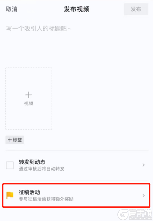This screenshot has height=221, width=153.
Task: Tap the 发布 publish button
Action: [136, 9]
